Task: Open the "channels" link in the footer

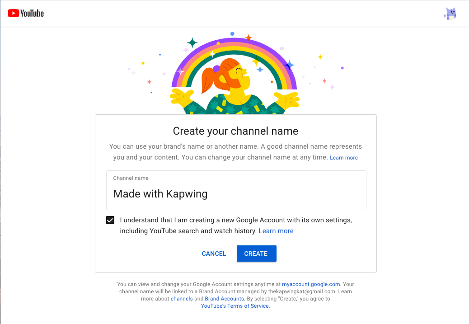Action: tap(182, 299)
